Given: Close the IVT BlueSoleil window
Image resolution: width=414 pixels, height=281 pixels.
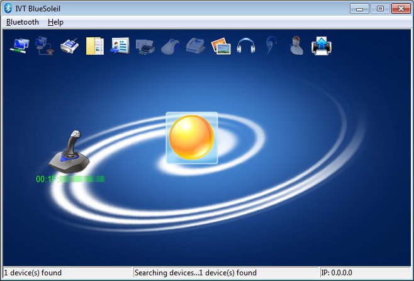Looking at the screenshot, I should [x=401, y=9].
